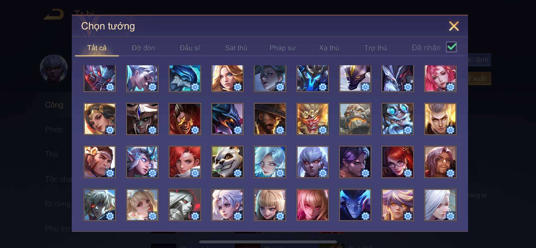Select the blue-skinned dark hero in bottom row
536x248 pixels.
coord(355,205)
